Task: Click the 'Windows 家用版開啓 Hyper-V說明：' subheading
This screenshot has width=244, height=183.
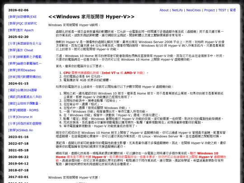Action: pos(74,25)
